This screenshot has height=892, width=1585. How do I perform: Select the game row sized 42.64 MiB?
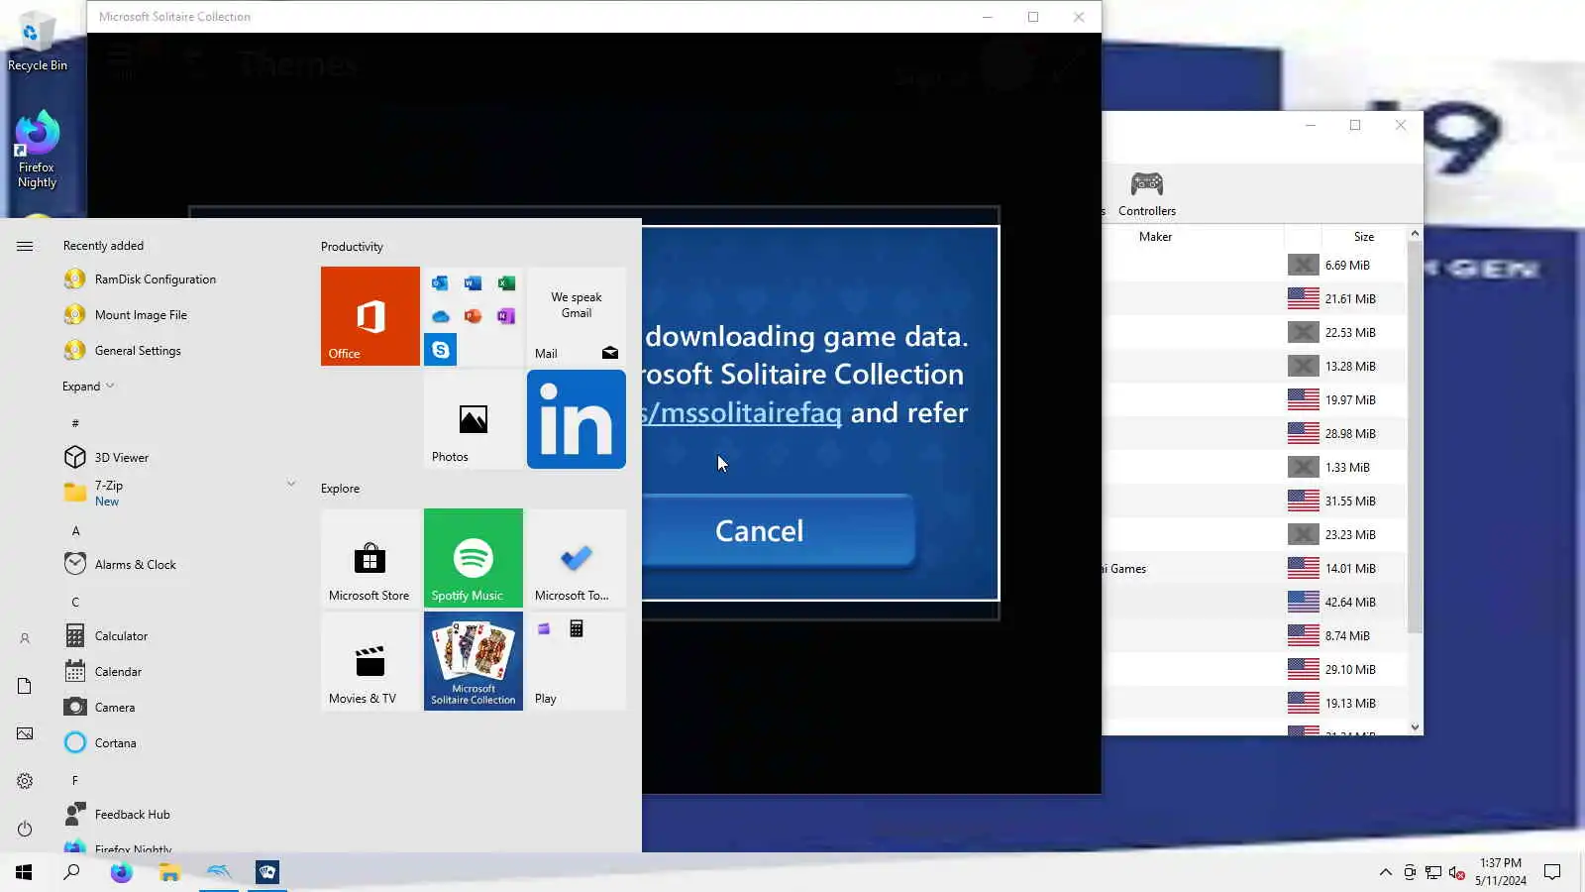click(x=1254, y=603)
